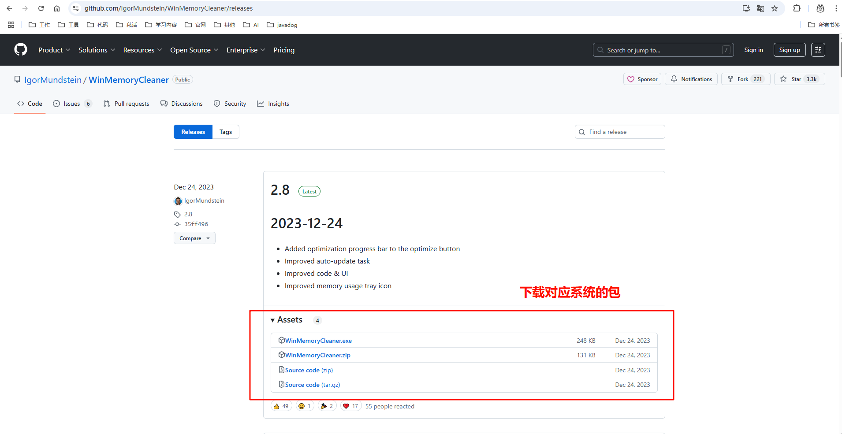
Task: Select the Releases tab button
Action: coord(193,132)
